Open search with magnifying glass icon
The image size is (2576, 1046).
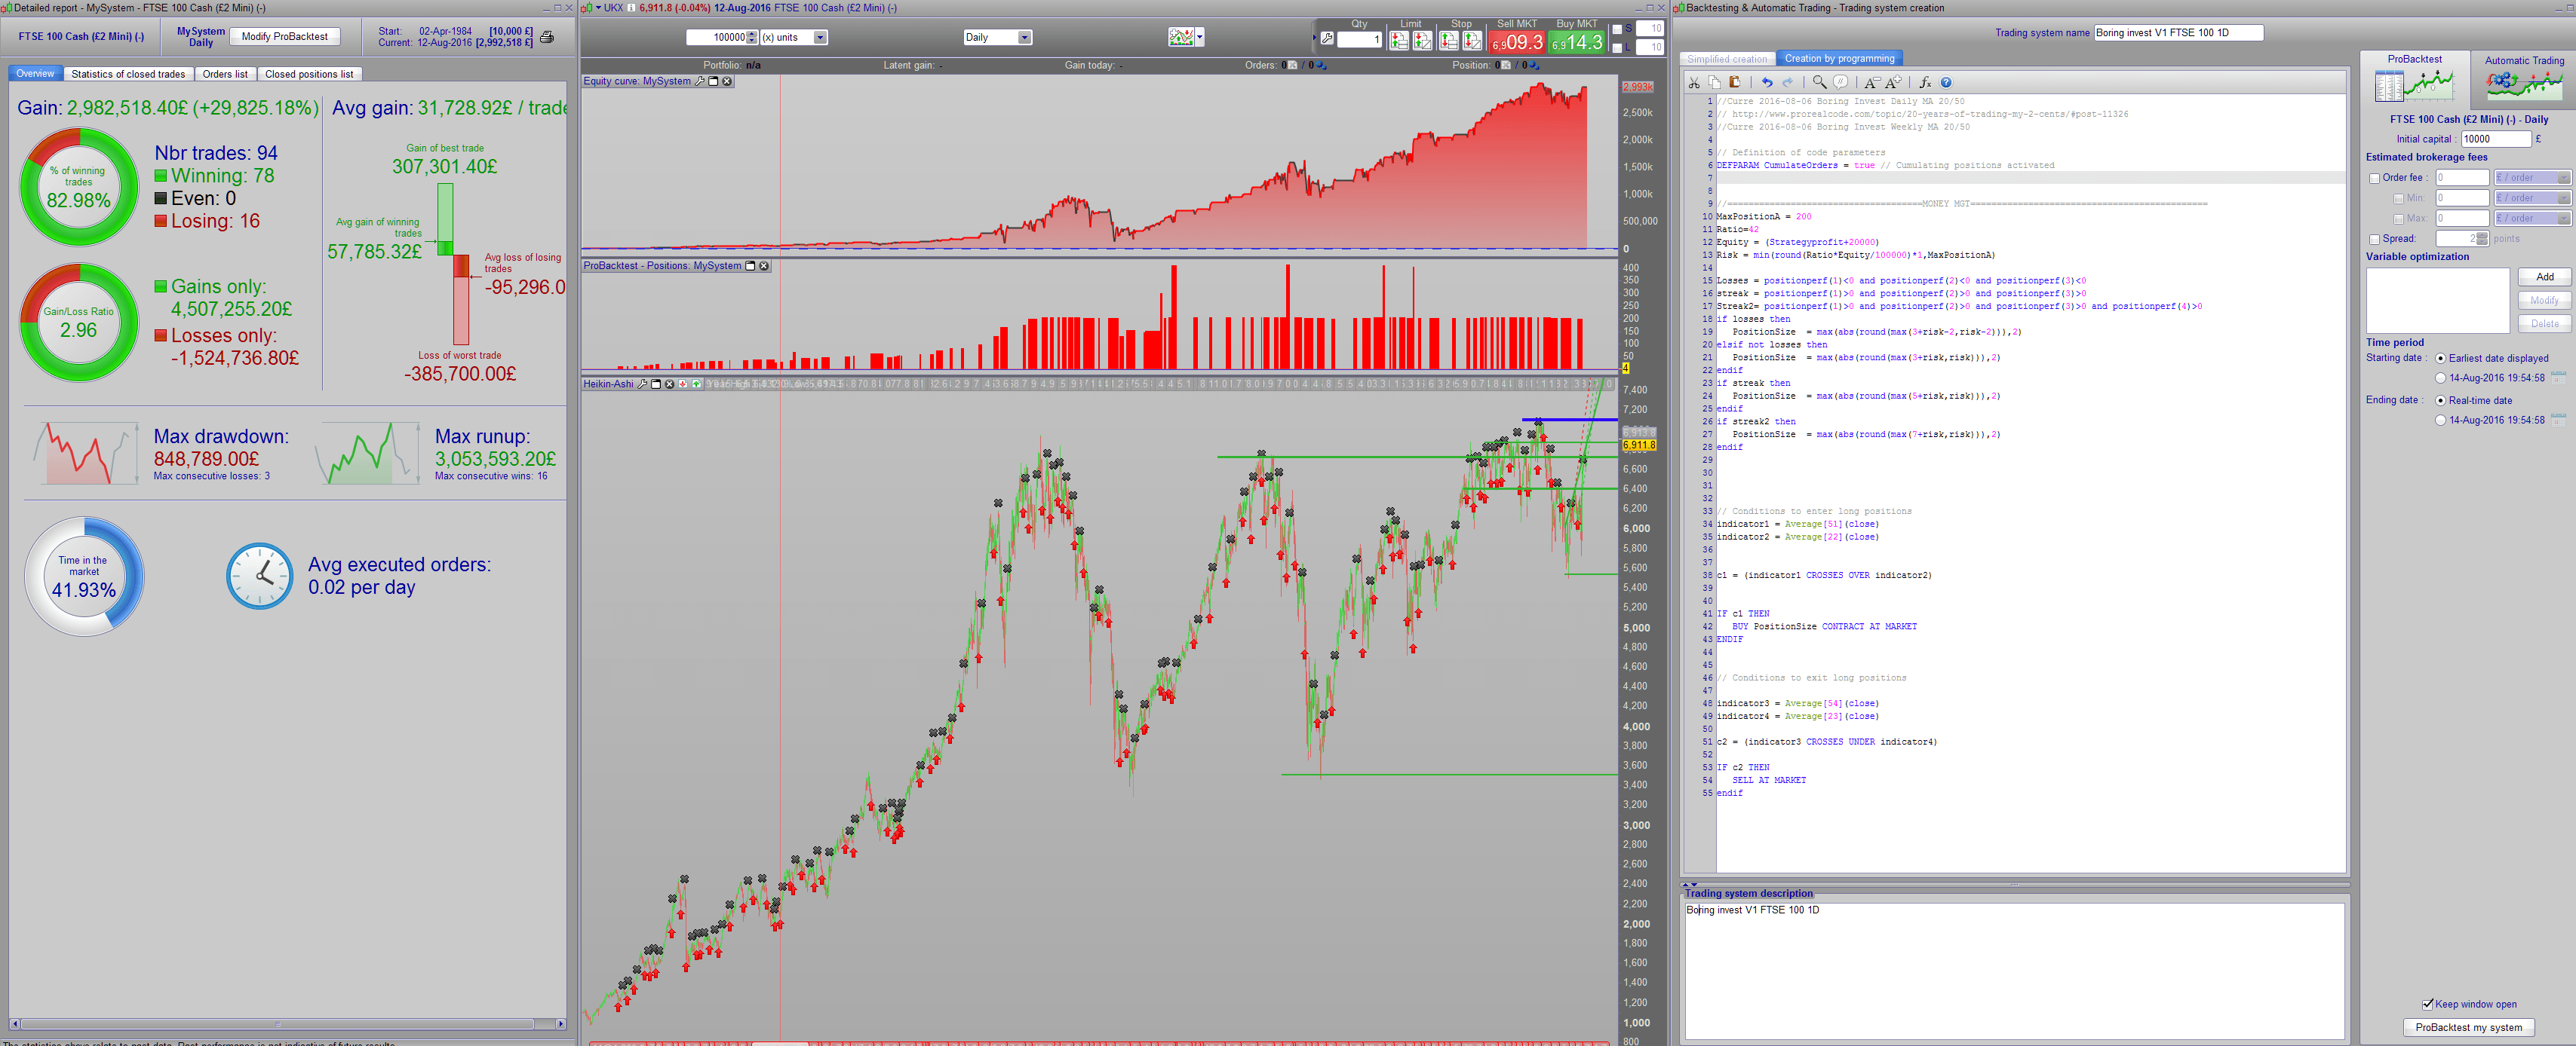[1819, 83]
